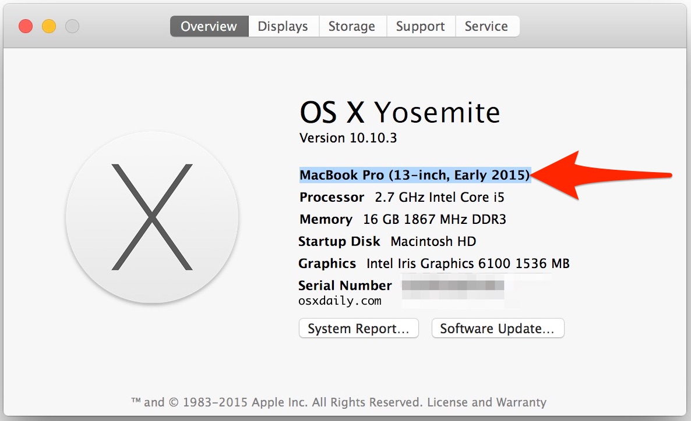Click the Version 10.10.3 text
Screen dimensions: 691x421
[x=348, y=138]
